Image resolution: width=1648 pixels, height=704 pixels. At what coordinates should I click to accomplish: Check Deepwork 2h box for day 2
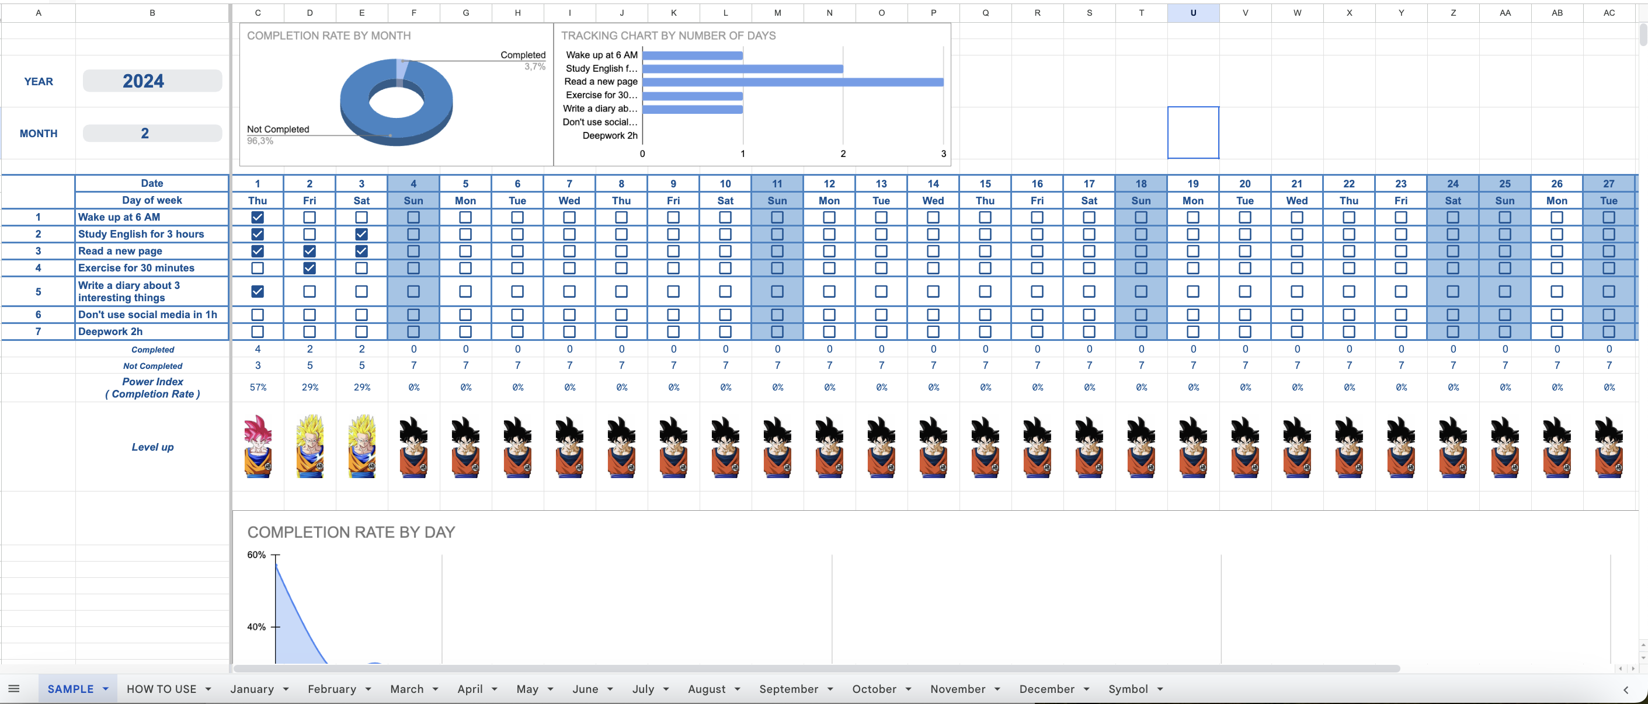(310, 331)
